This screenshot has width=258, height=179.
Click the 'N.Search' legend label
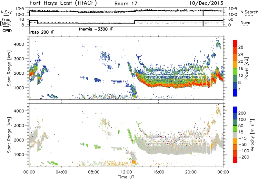(249, 12)
